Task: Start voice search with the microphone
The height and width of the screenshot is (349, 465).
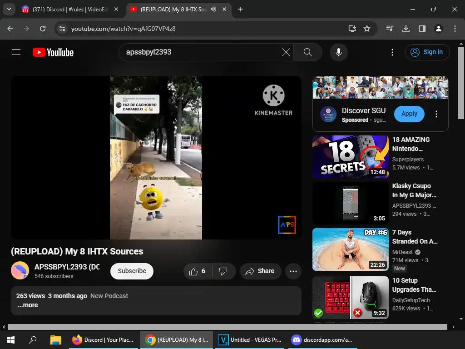Action: click(339, 52)
